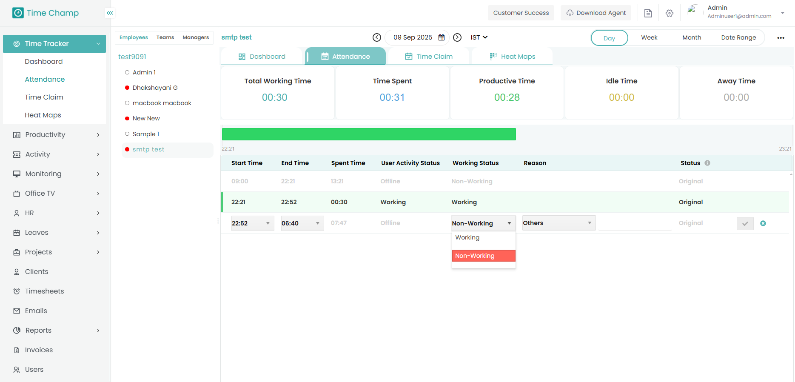Open Heat Maps in the sidebar
This screenshot has width=795, height=382.
coord(43,115)
